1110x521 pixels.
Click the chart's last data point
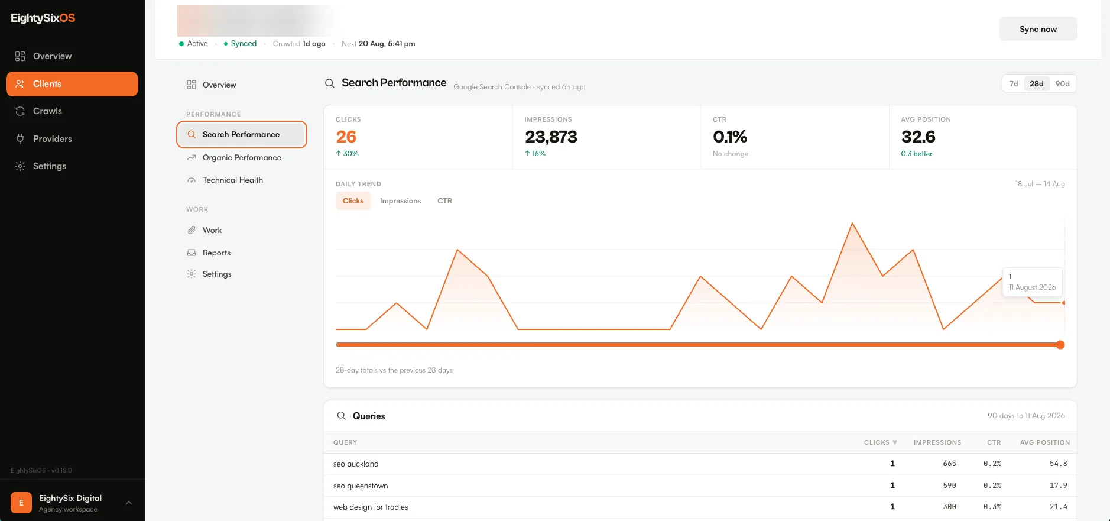[x=1063, y=303]
